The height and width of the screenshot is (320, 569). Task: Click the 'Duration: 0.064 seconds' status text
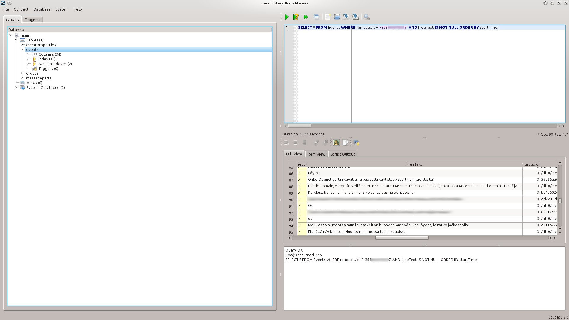(x=303, y=134)
